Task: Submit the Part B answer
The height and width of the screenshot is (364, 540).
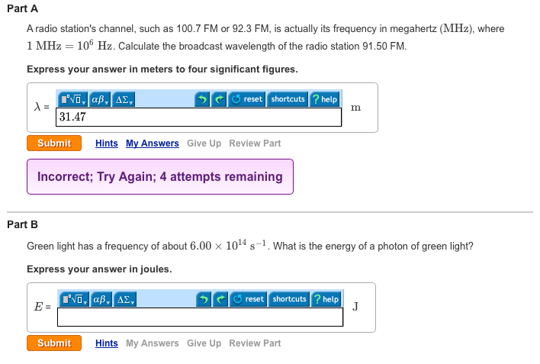Action: click(x=54, y=343)
